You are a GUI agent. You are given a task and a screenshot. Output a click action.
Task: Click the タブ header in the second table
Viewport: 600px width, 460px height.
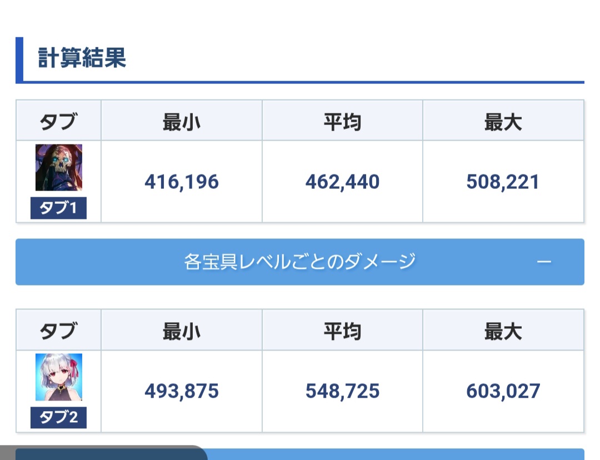pos(58,331)
